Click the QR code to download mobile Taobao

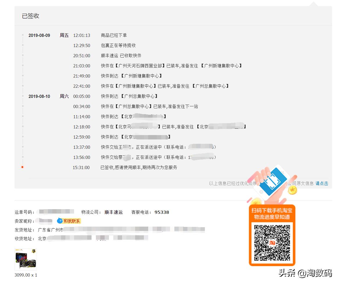(272, 242)
